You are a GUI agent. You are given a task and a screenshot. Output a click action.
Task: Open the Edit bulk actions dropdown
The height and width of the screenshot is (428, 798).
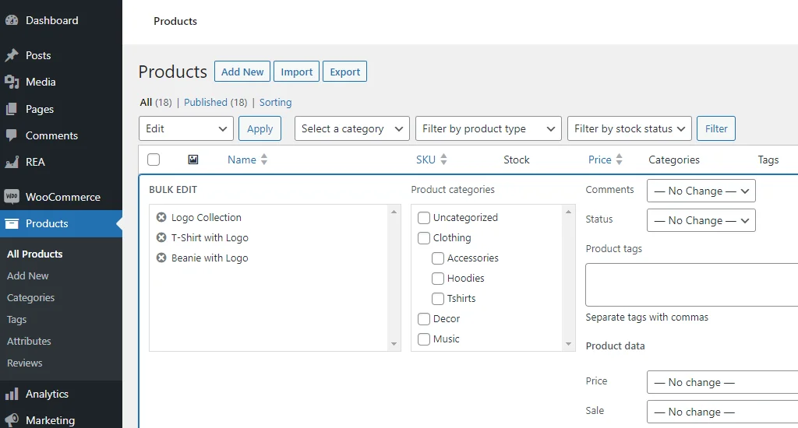pyautogui.click(x=185, y=128)
